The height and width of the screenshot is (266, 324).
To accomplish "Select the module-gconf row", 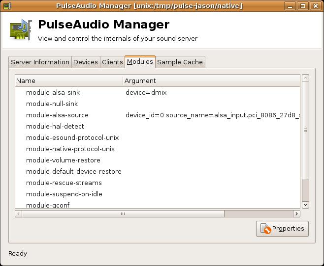I will tap(158, 204).
